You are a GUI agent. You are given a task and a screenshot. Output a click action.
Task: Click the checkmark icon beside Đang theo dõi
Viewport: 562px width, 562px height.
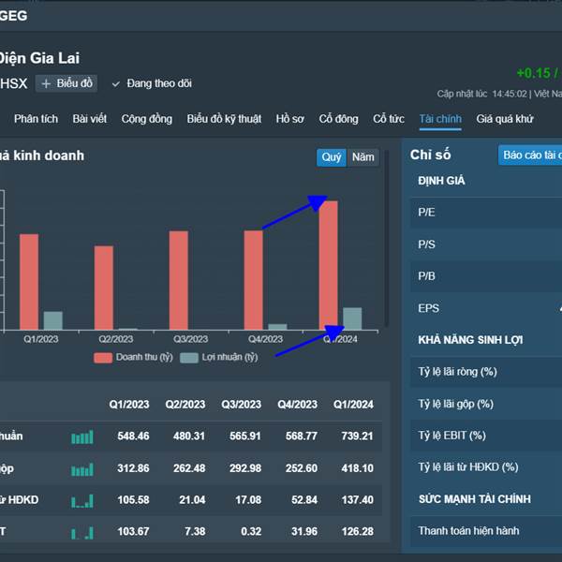click(x=116, y=84)
